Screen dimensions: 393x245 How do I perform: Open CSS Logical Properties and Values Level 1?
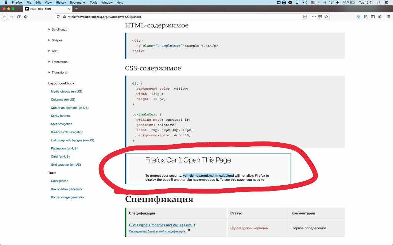tap(162, 225)
